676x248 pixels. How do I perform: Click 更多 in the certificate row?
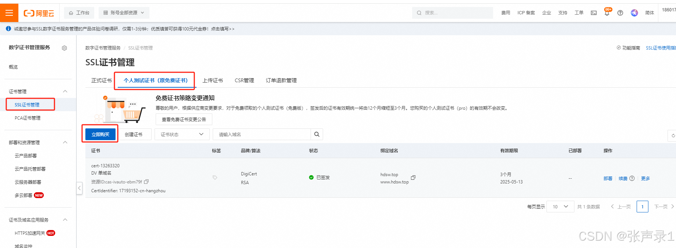pos(645,178)
